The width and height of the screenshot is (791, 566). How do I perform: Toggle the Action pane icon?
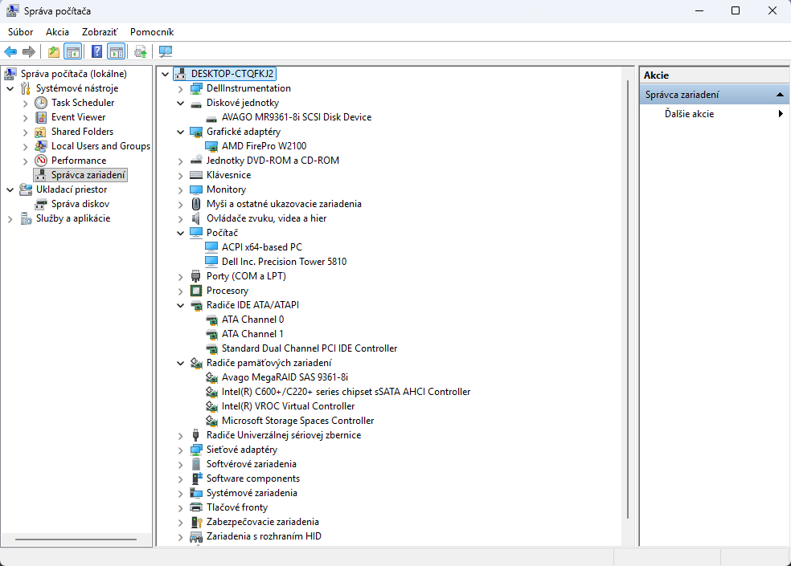(x=117, y=51)
